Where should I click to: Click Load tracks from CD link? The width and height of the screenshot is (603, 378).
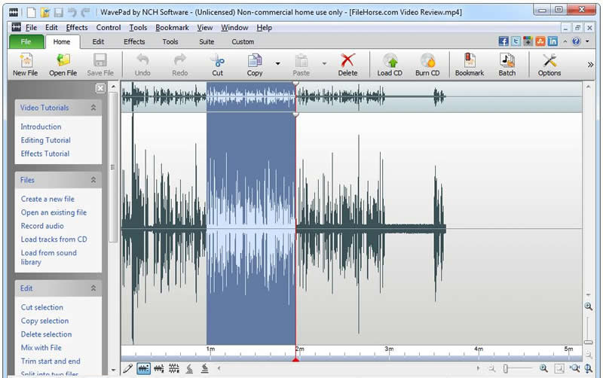click(54, 239)
